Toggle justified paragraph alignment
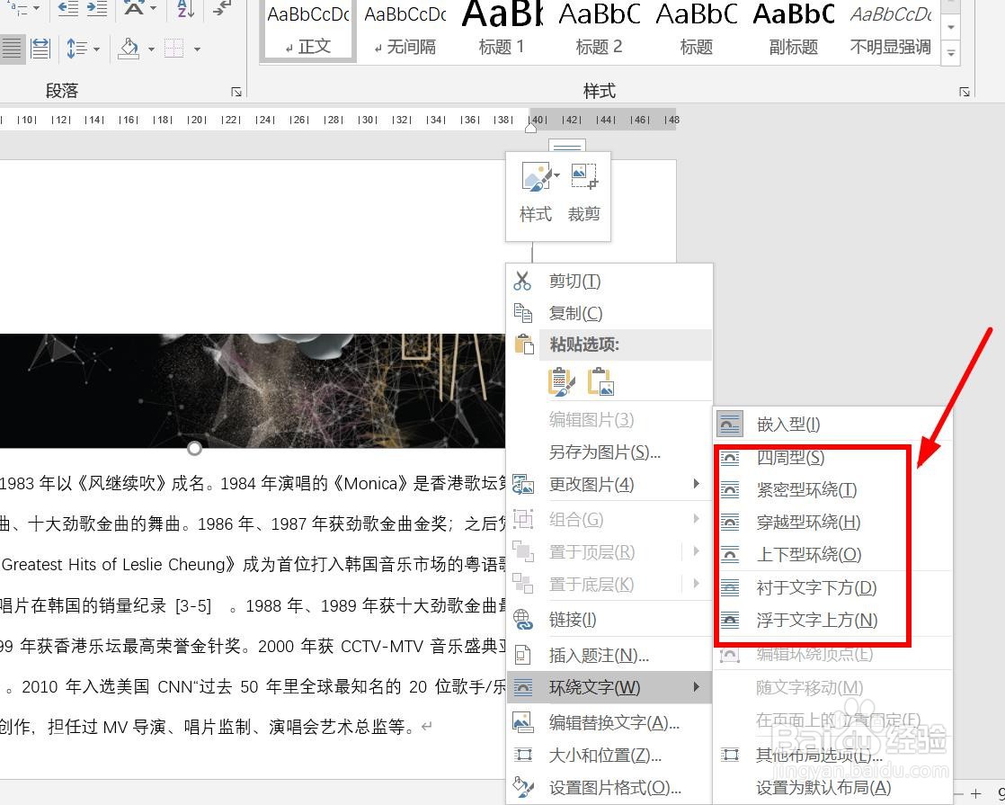Screen dimensions: 1005x805 [13, 47]
